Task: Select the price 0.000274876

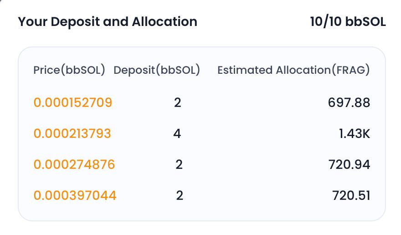Action: [x=74, y=164]
